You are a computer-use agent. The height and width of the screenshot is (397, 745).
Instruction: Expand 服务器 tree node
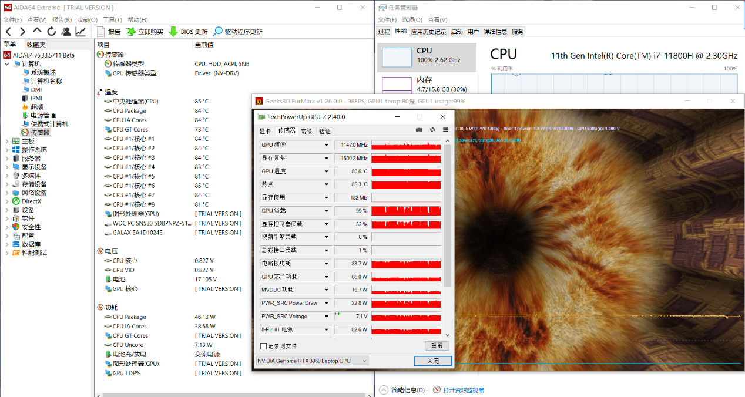pyautogui.click(x=6, y=159)
